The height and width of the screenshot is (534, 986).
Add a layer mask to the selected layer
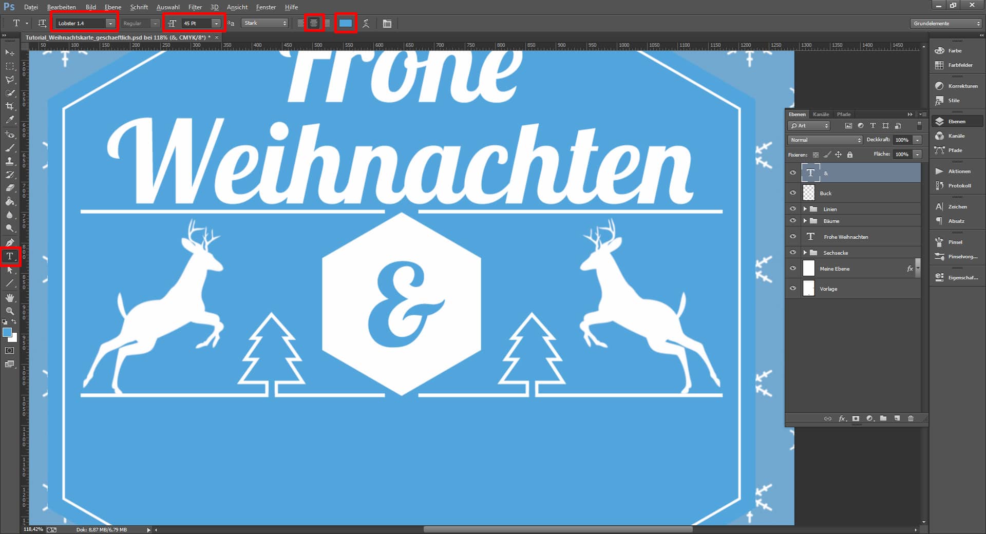855,418
